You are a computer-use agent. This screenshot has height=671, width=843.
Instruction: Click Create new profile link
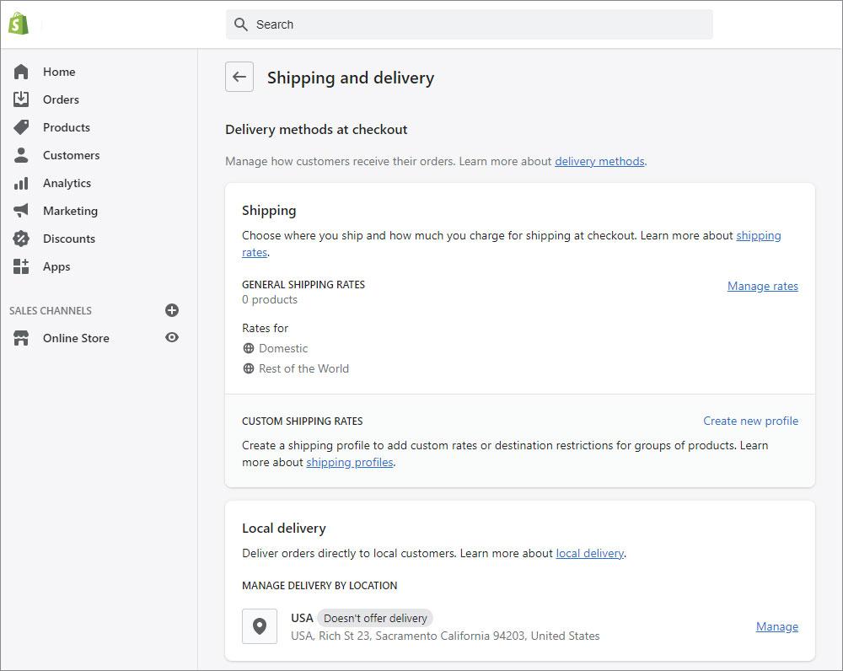[750, 421]
